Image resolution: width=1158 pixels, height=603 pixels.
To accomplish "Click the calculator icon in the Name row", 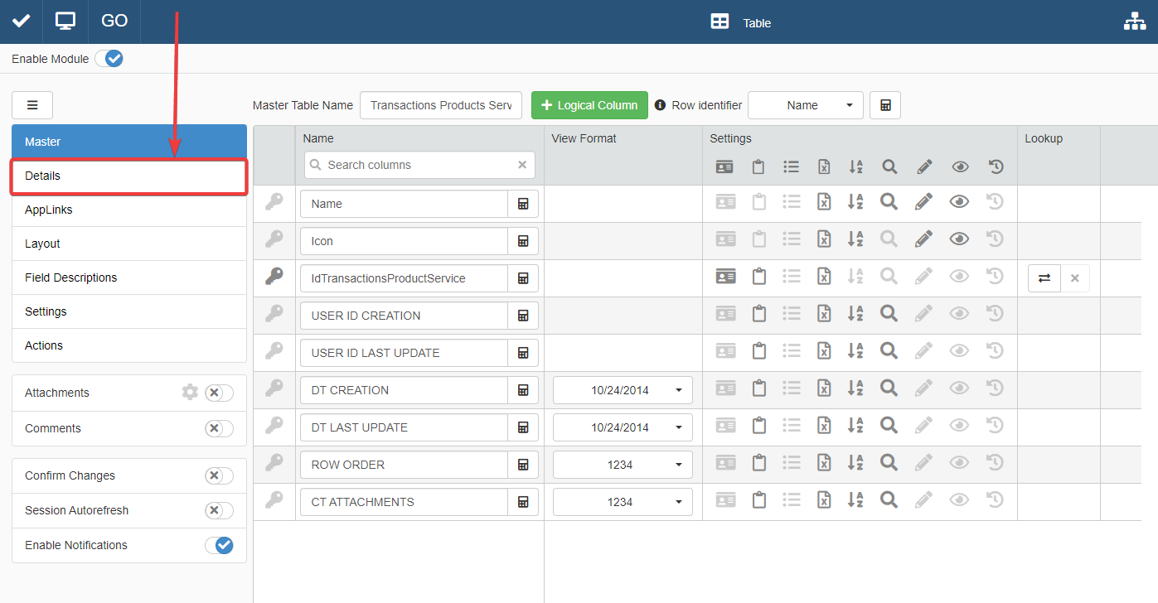I will [523, 204].
